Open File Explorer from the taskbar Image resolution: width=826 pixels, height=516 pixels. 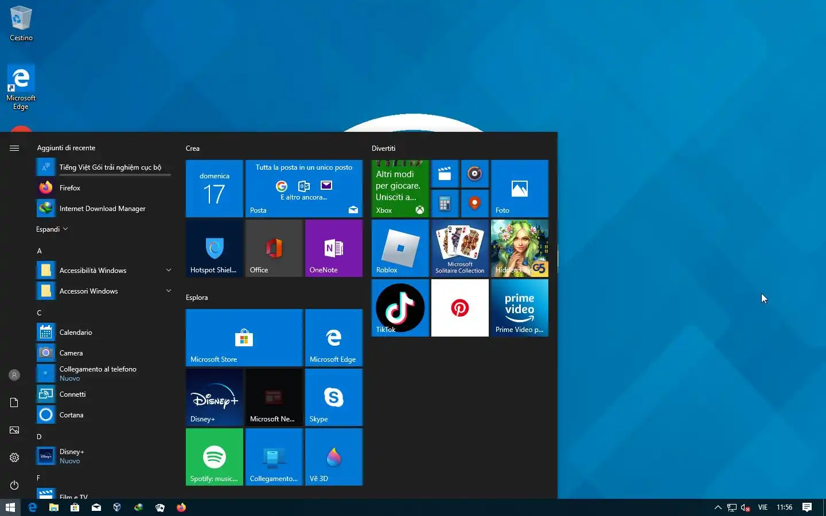[53, 507]
